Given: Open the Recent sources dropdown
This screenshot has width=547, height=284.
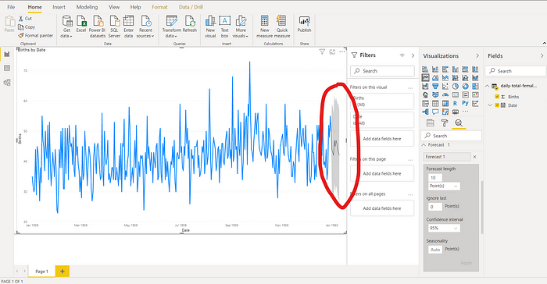Looking at the screenshot, I should click(x=145, y=27).
